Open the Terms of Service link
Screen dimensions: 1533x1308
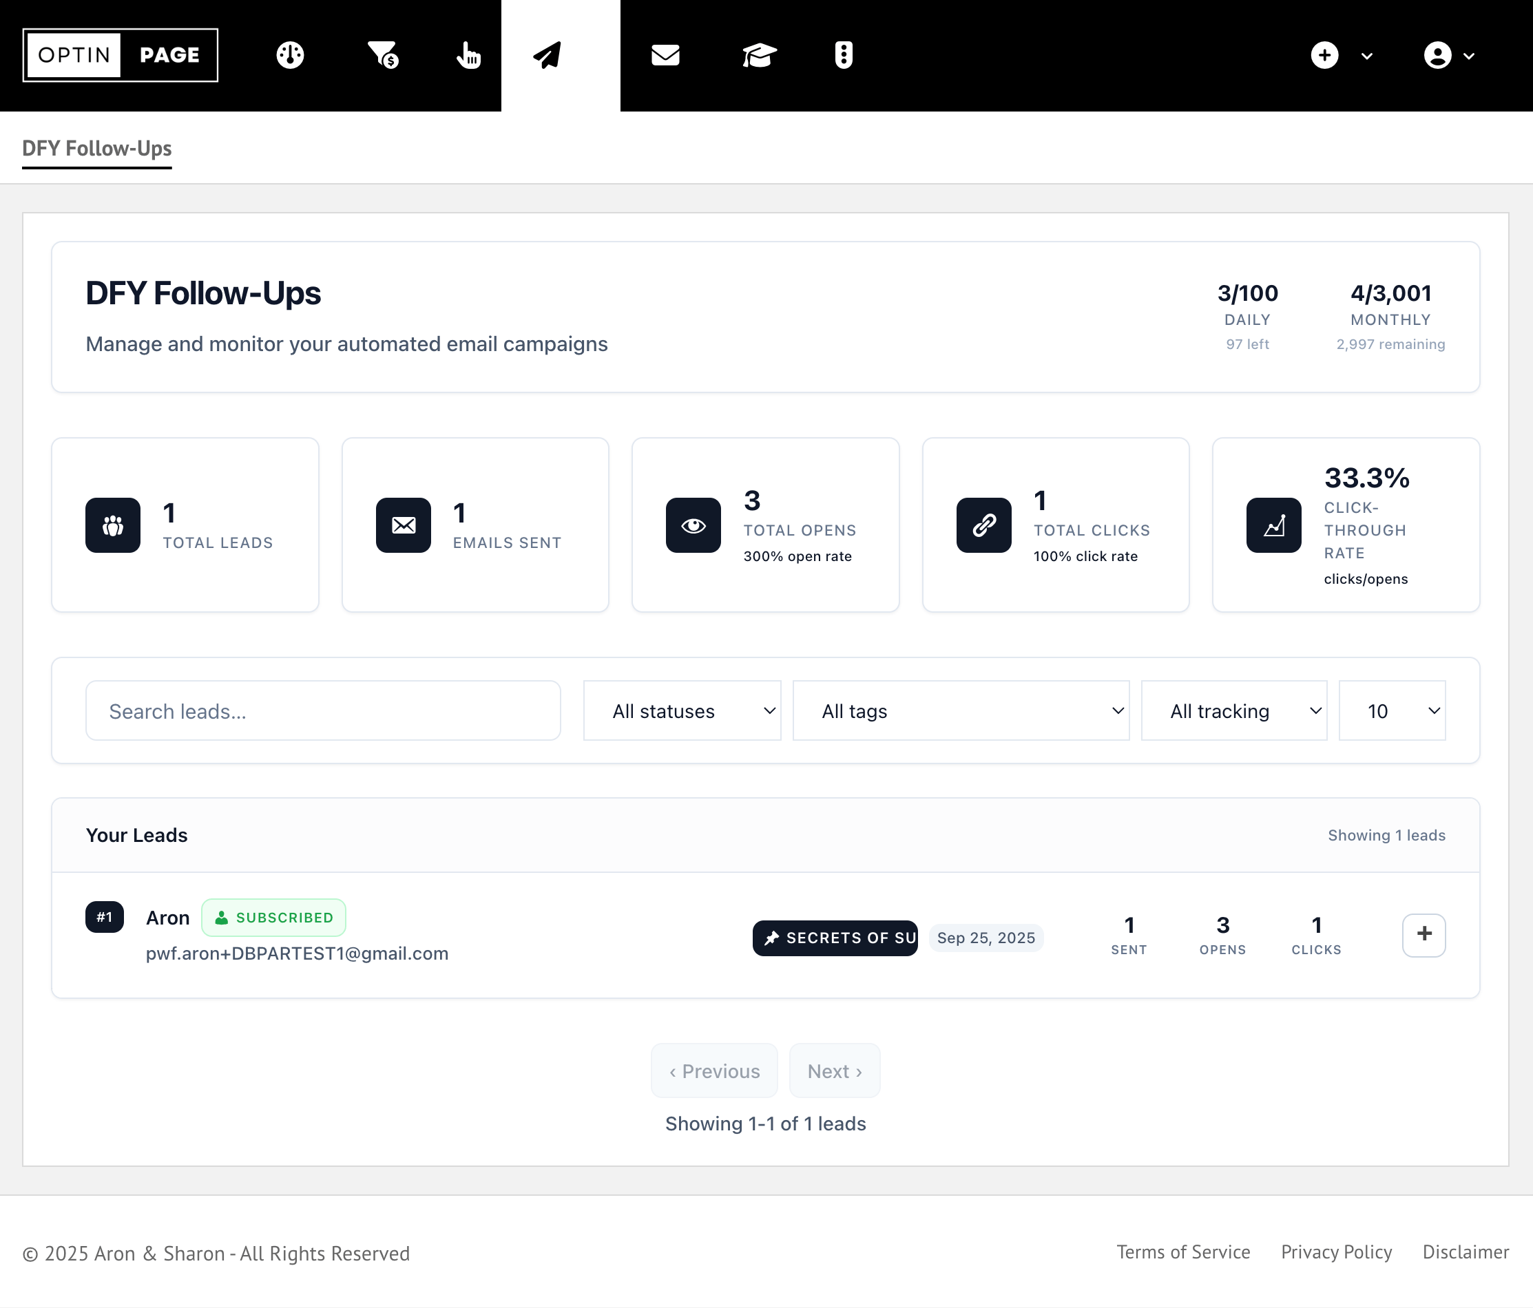[1182, 1252]
